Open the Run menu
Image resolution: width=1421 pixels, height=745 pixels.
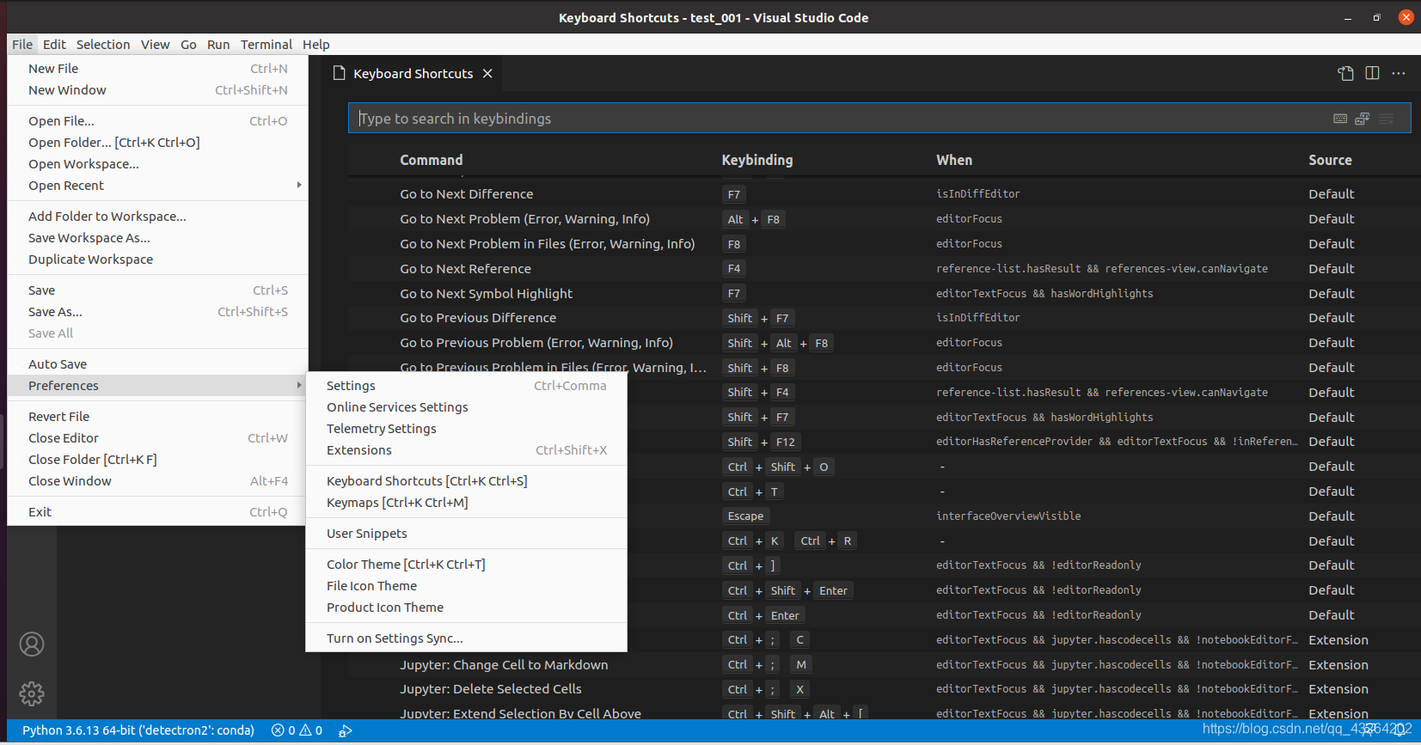click(218, 45)
